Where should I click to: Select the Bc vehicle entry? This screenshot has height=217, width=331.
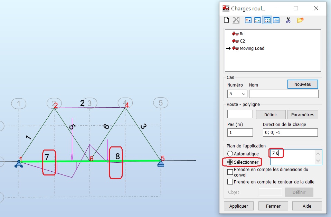coord(242,34)
